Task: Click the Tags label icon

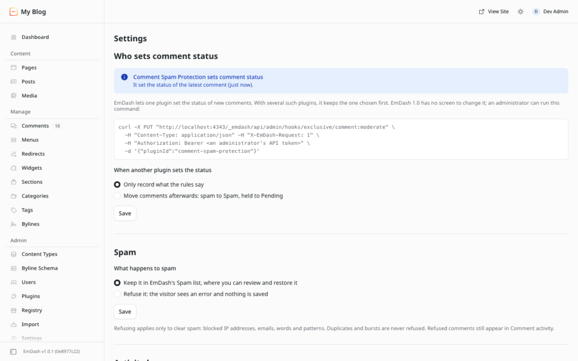Action: pos(14,210)
